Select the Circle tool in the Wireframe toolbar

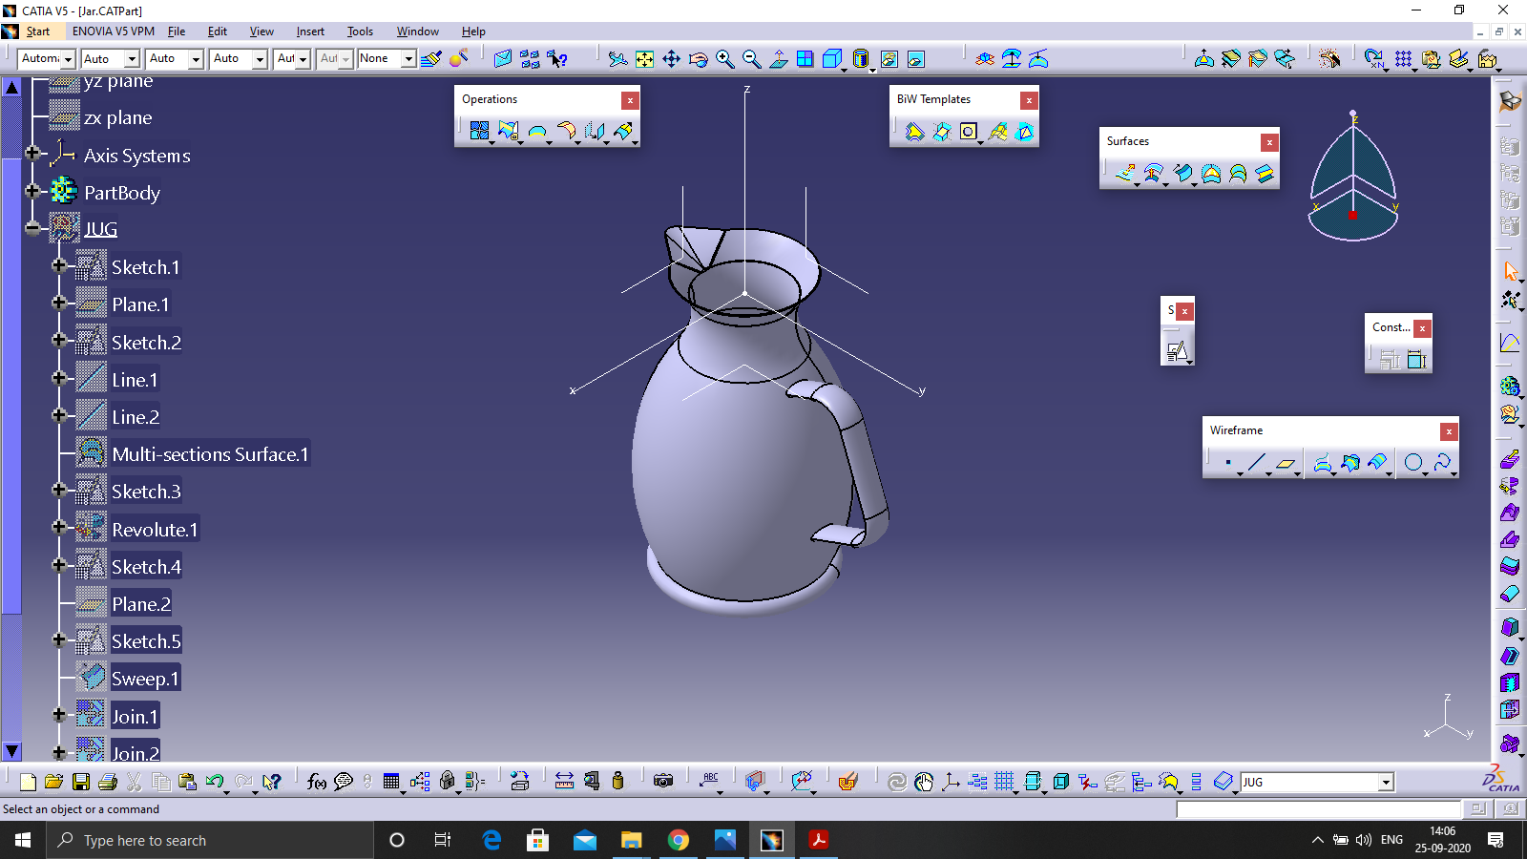pos(1413,463)
